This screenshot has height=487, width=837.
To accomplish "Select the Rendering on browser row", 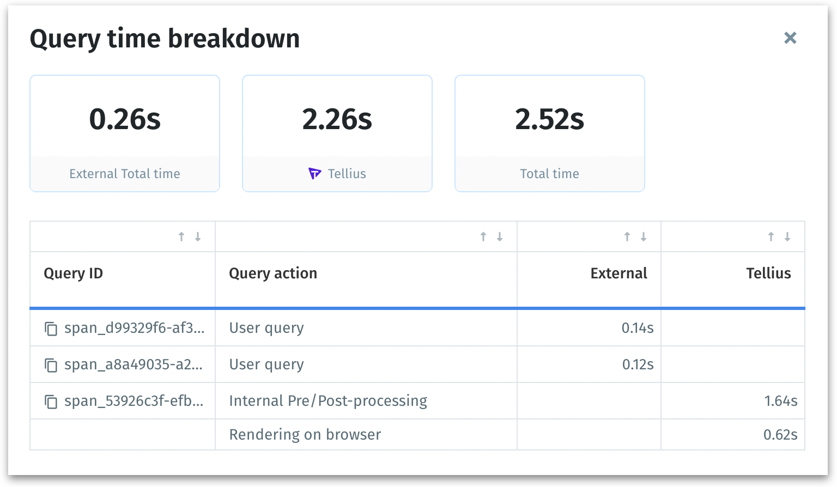I will [305, 435].
